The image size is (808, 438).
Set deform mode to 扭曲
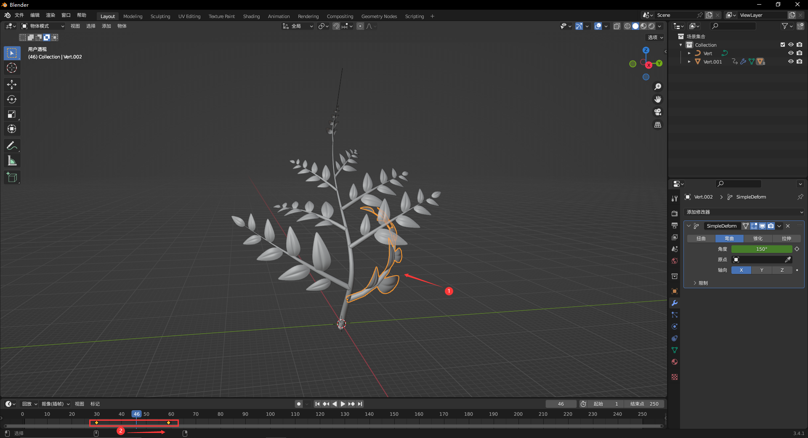[701, 239]
